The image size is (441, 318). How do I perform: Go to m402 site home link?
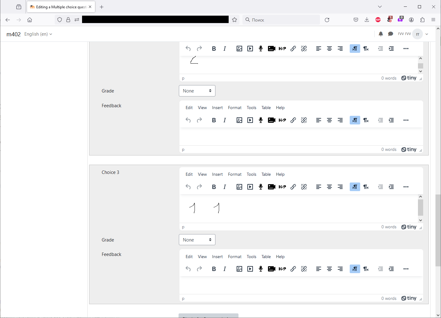pos(14,34)
